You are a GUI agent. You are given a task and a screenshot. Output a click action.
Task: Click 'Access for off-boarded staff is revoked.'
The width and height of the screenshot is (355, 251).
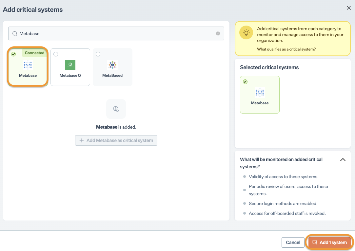pos(287,213)
